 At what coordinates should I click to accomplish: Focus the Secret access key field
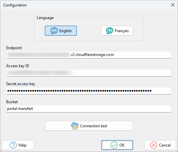[89, 91]
